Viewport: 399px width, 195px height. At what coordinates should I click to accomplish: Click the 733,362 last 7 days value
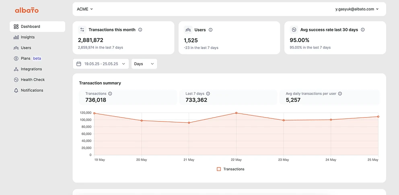coord(196,100)
